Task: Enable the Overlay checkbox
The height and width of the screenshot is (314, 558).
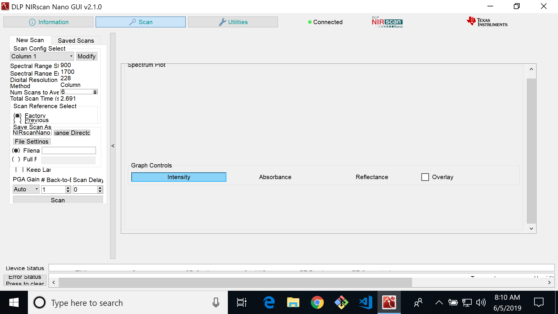Action: (x=425, y=177)
